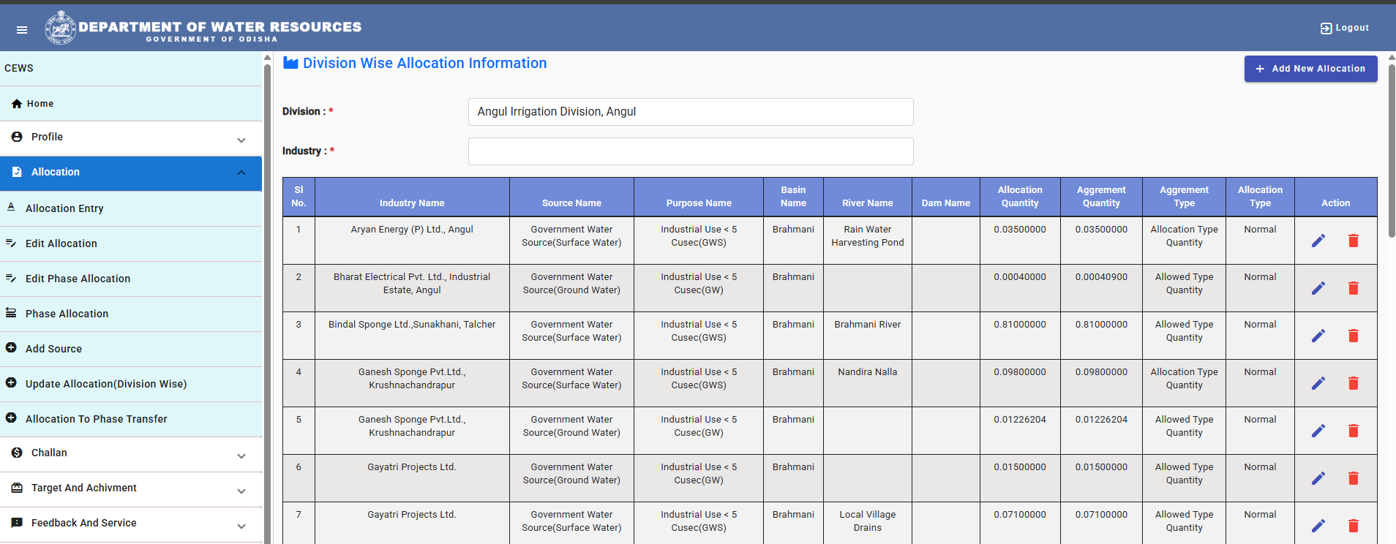Click the Edit Phase Allocation icon

point(11,278)
